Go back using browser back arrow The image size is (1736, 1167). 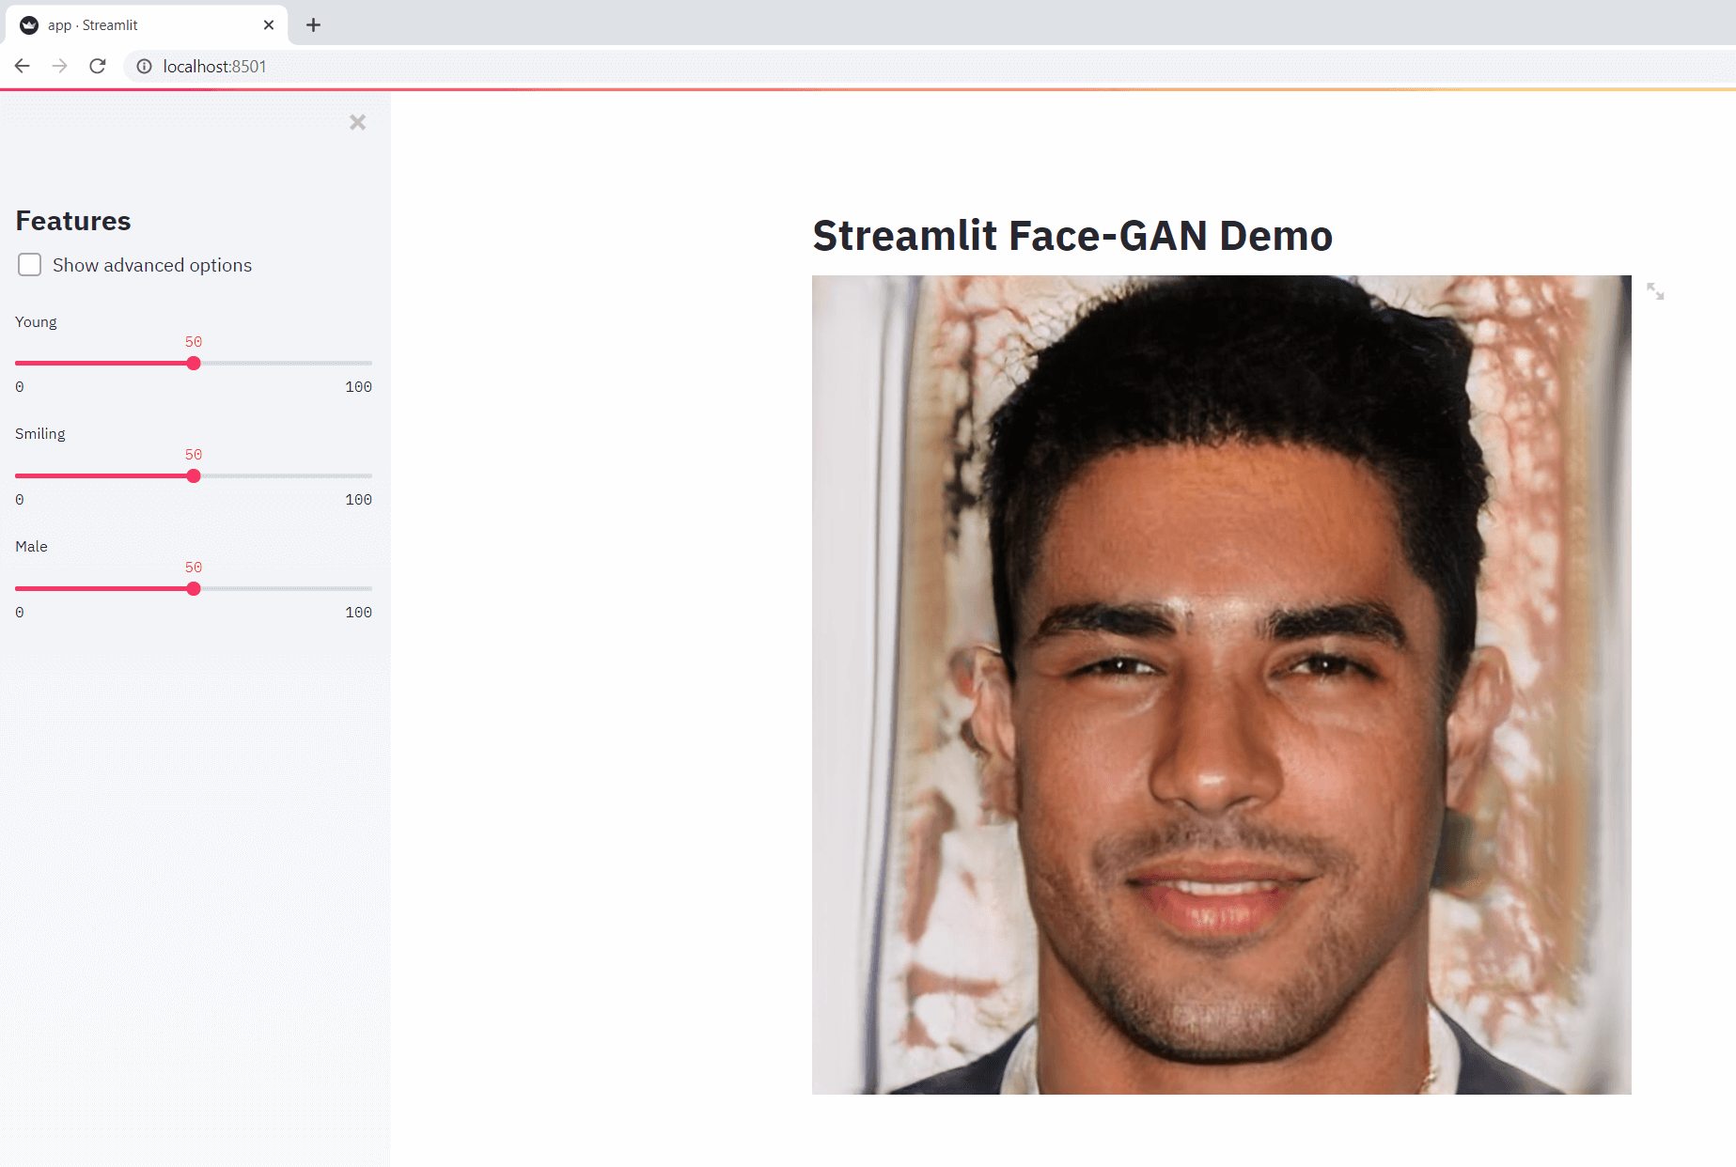[x=23, y=66]
